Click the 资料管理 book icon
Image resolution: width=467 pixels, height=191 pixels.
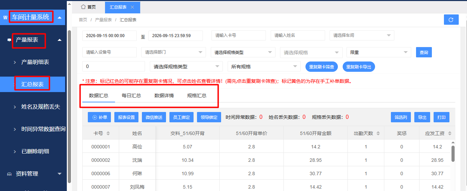9,174
